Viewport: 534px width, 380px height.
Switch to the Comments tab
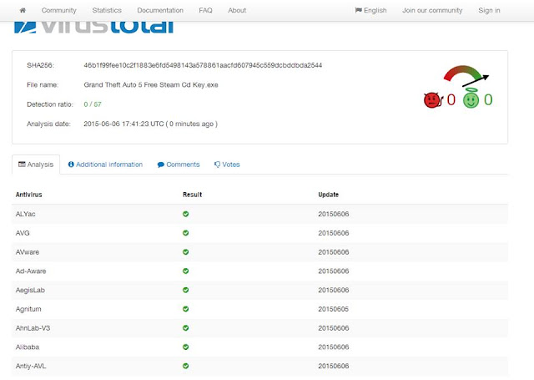point(179,165)
